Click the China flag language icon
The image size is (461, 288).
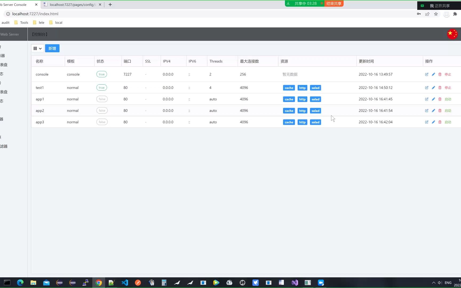click(x=452, y=34)
